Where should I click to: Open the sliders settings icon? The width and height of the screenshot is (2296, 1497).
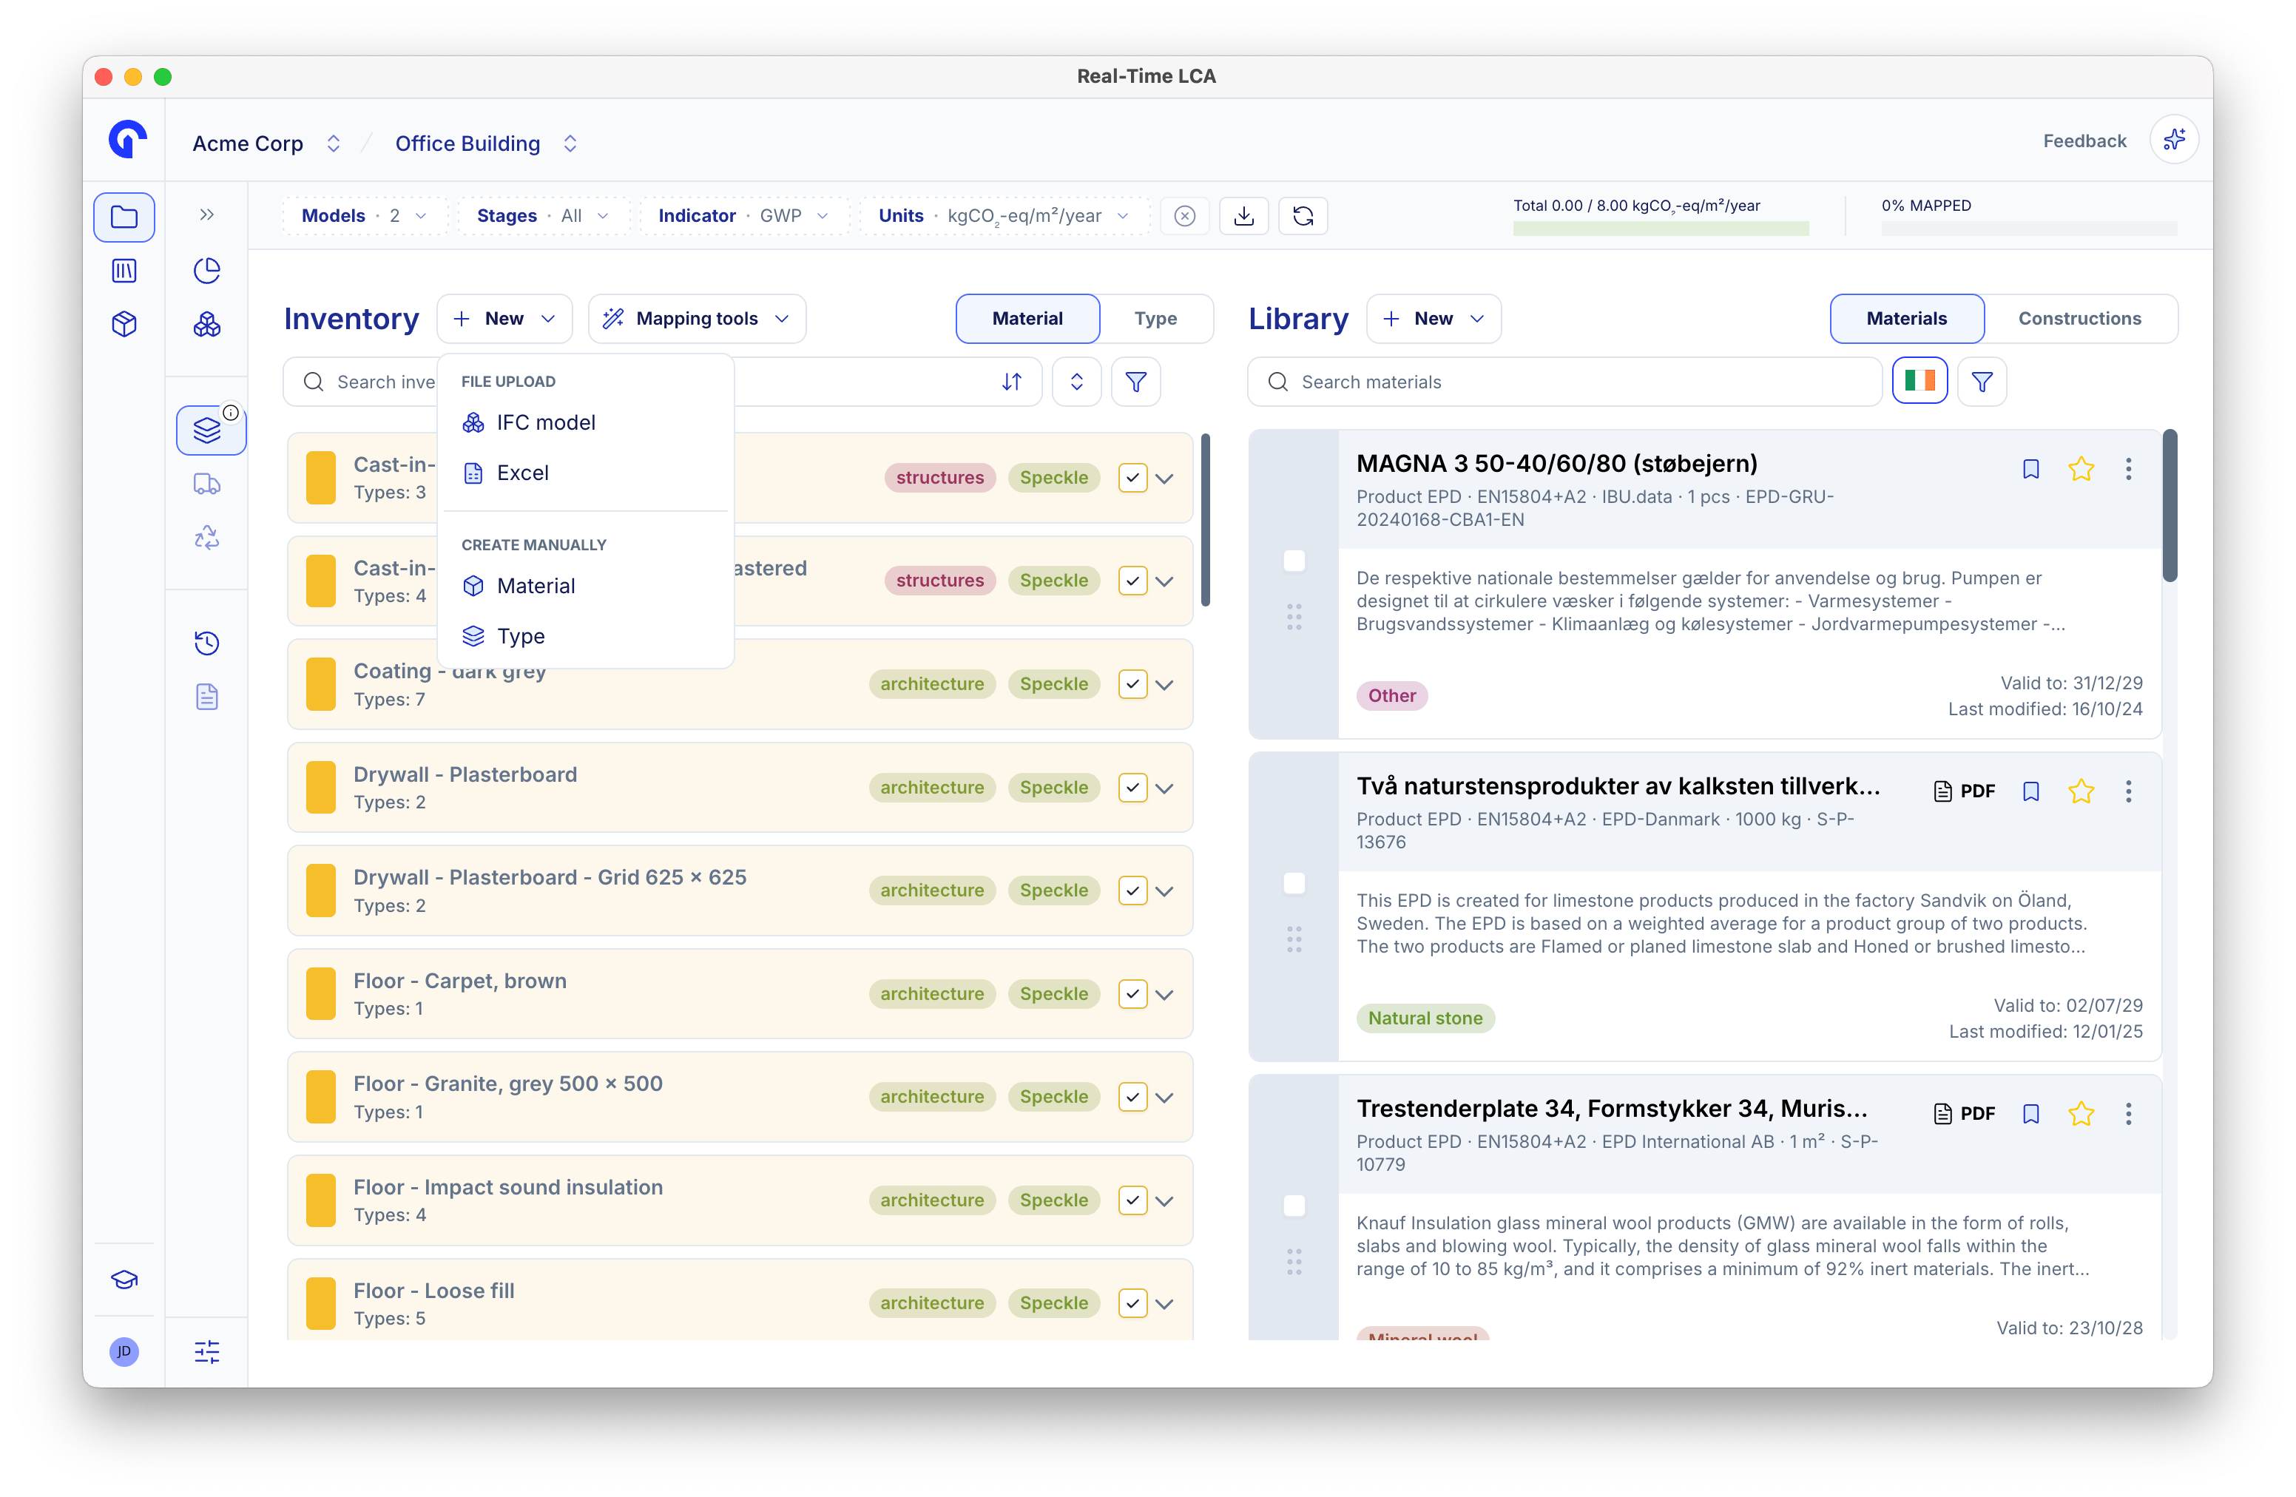click(206, 1351)
